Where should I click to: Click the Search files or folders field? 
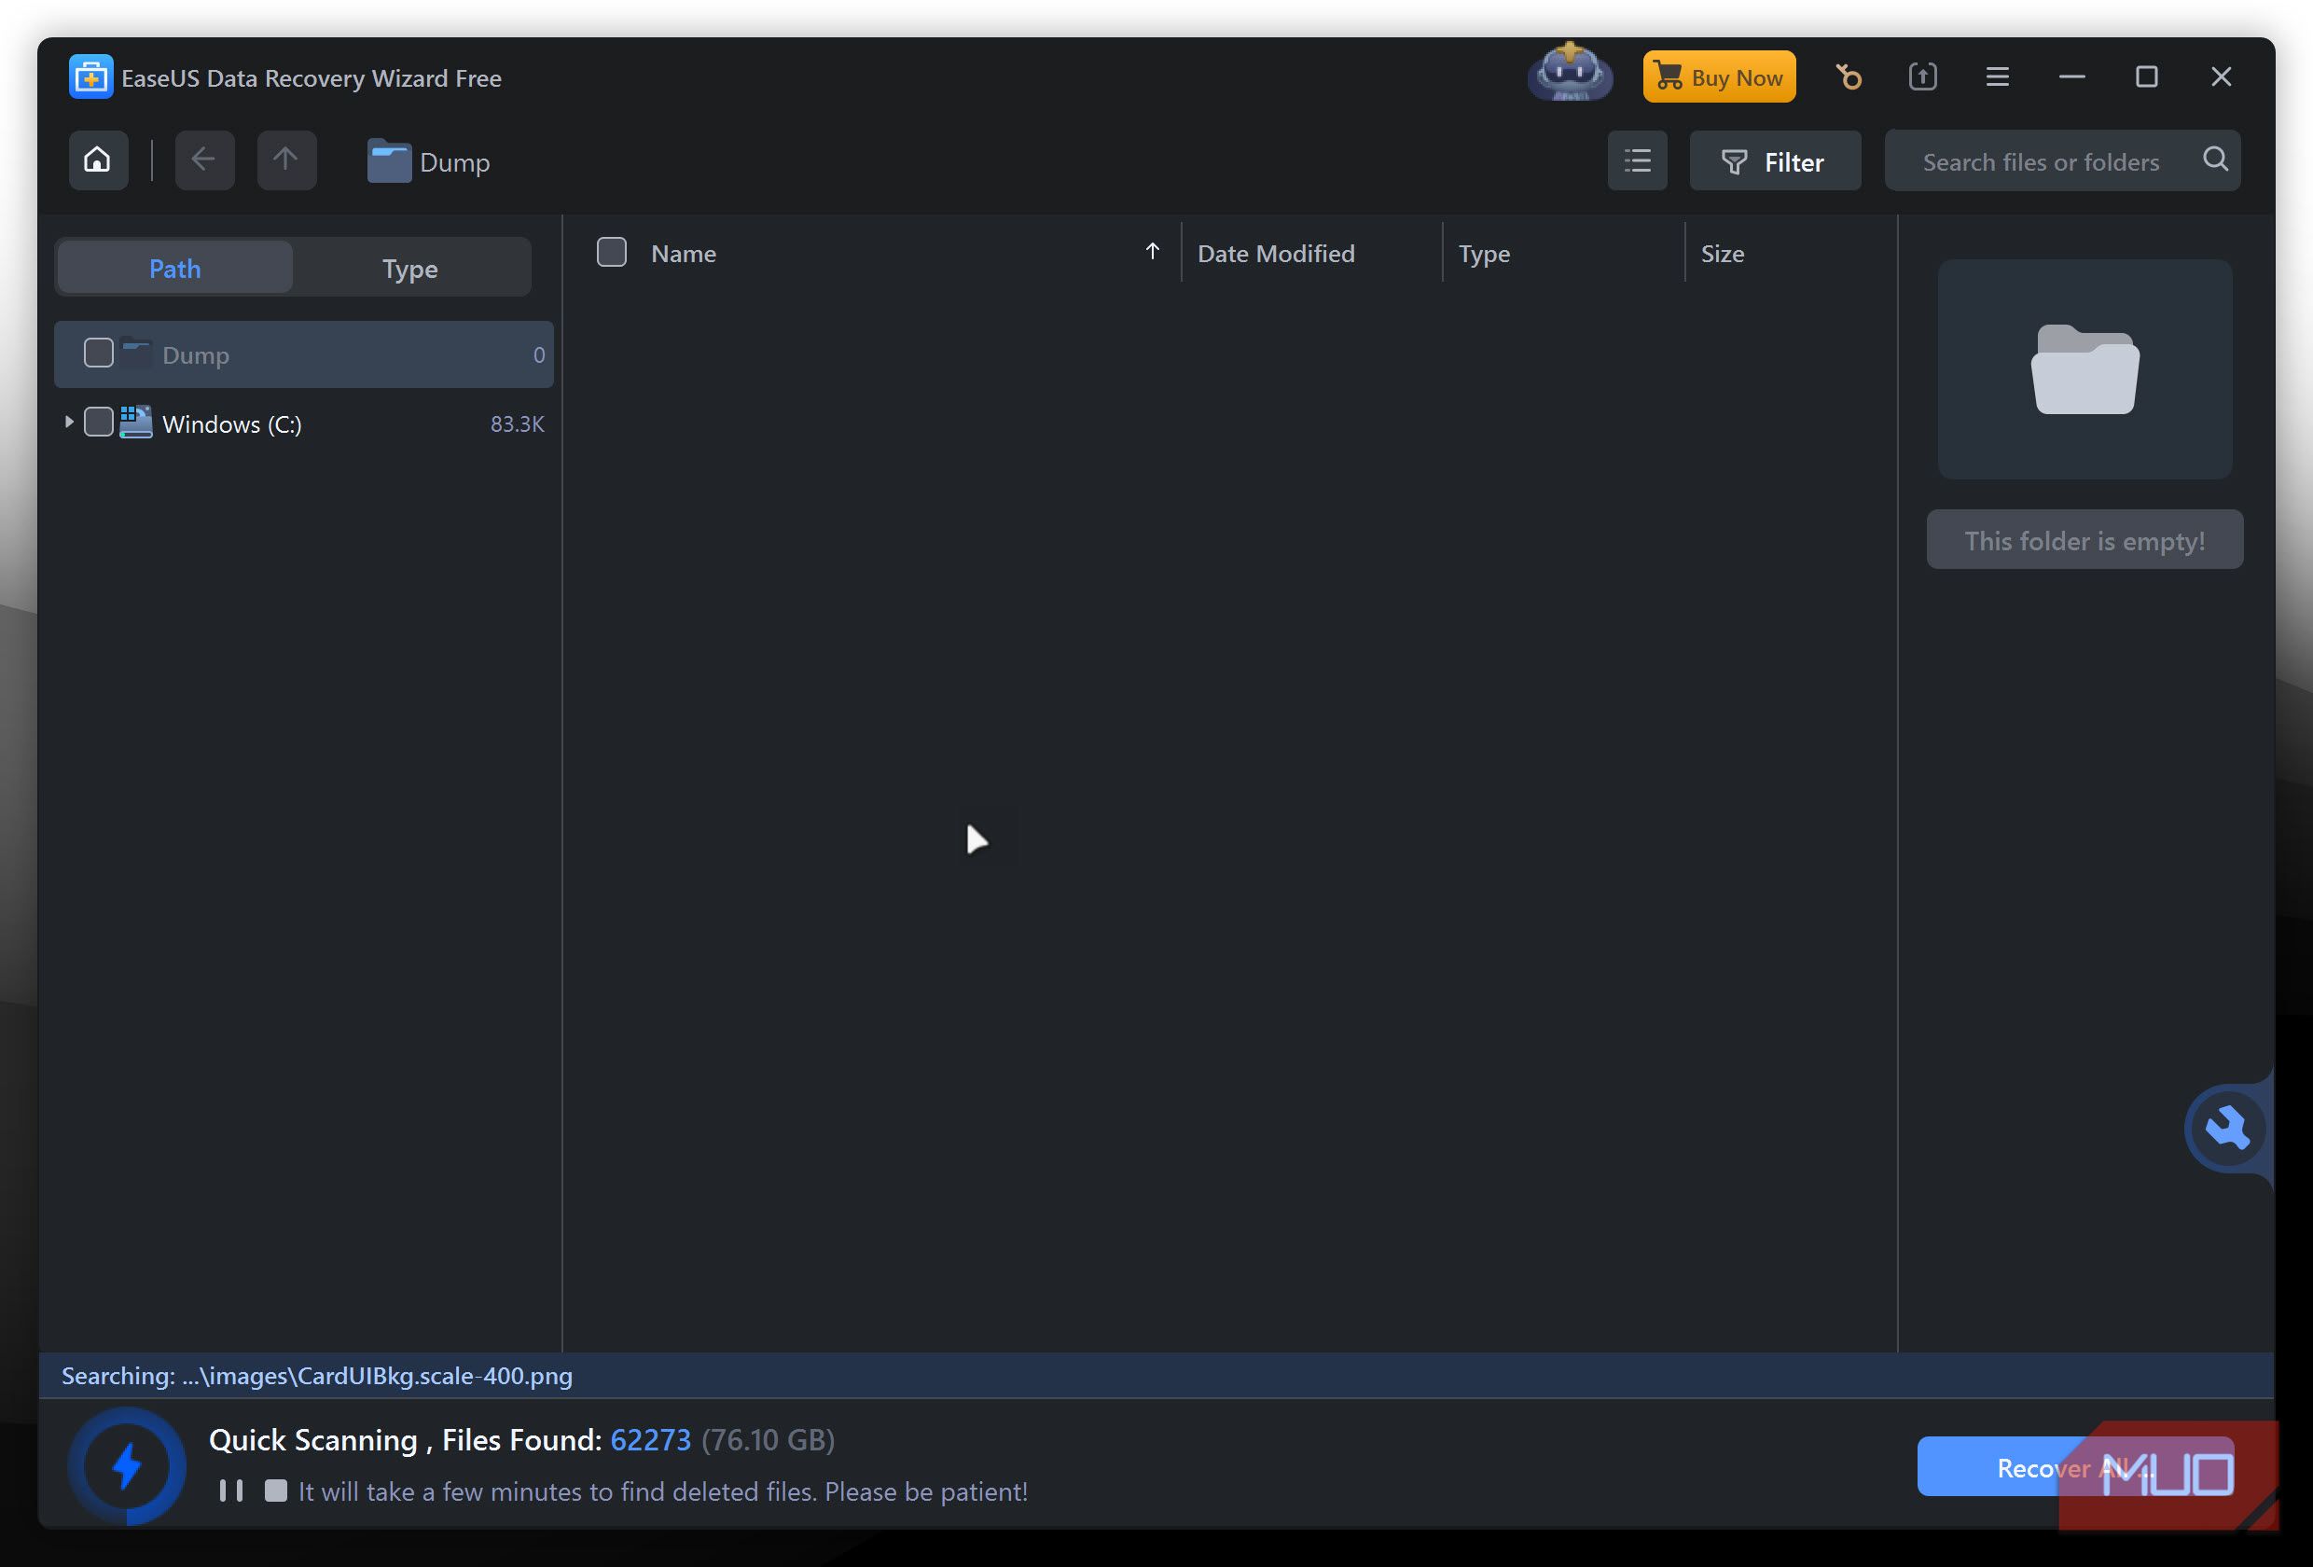tap(2062, 160)
